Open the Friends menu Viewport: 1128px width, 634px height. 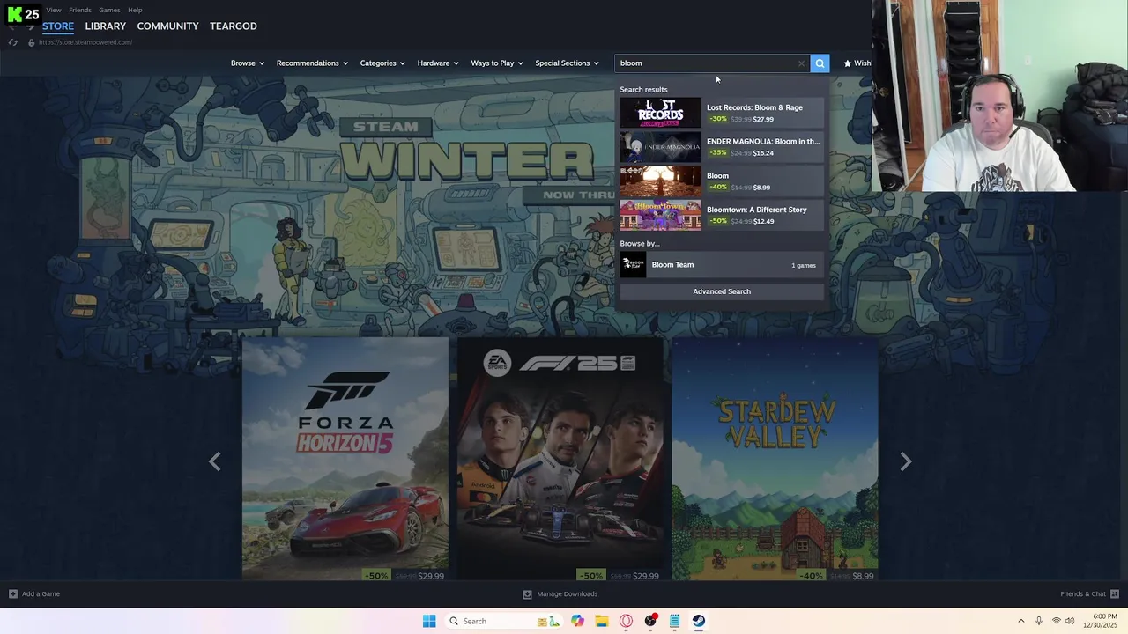click(x=80, y=10)
